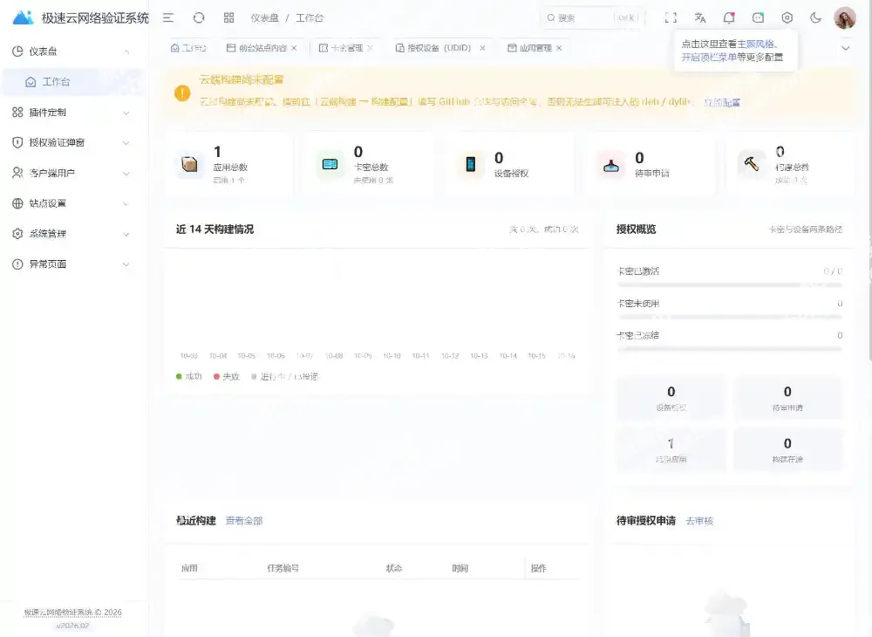Click the 构建在途 tile in 授权概览

787,449
